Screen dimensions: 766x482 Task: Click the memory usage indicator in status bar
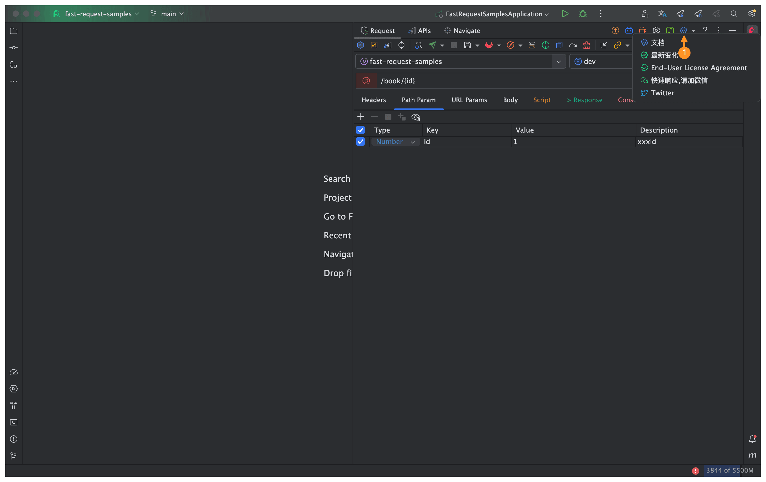pos(729,470)
